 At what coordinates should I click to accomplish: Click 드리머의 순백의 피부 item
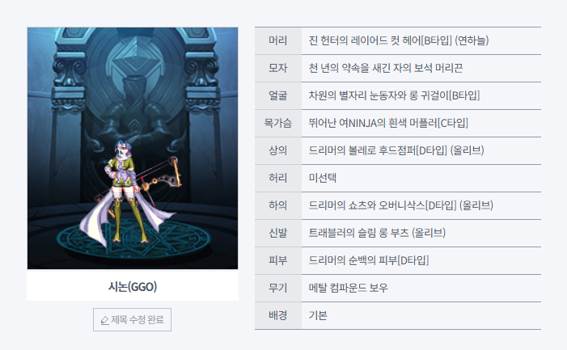tap(369, 260)
